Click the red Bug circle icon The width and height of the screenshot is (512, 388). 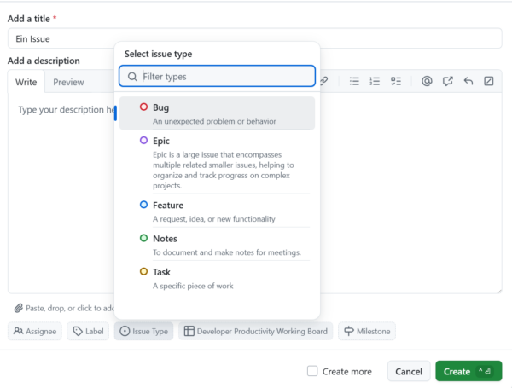[143, 107]
